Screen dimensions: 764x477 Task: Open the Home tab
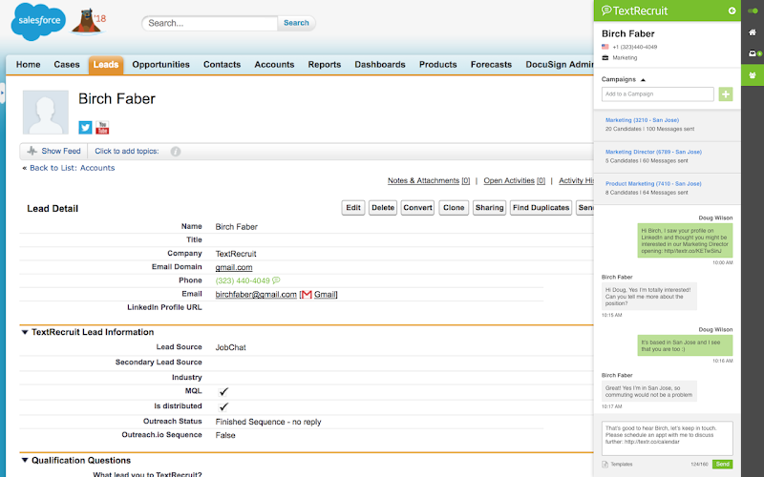(x=29, y=65)
